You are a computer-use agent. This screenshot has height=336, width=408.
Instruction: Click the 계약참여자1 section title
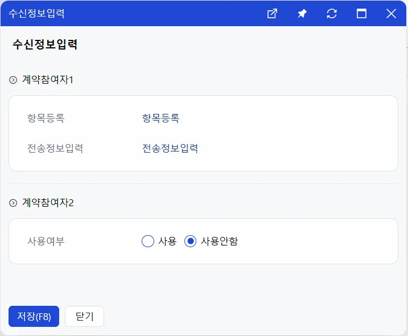[48, 80]
